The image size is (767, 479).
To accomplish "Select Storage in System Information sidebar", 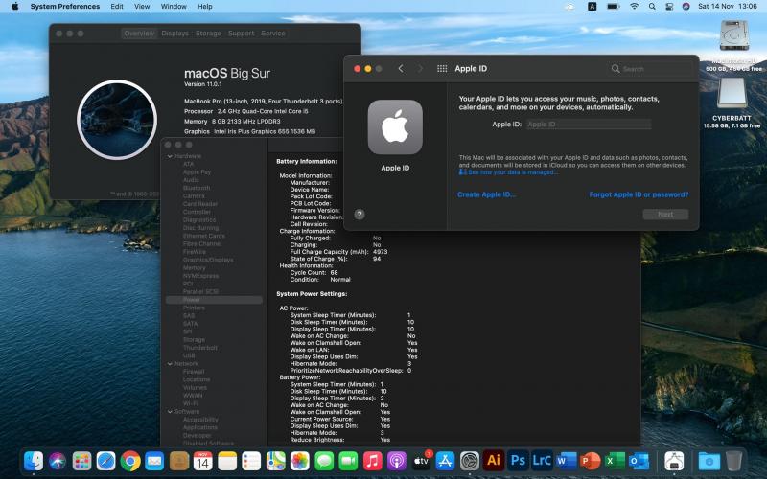I will click(x=194, y=340).
